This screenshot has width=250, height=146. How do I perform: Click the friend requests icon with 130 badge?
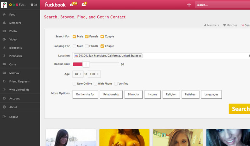click(72, 5)
